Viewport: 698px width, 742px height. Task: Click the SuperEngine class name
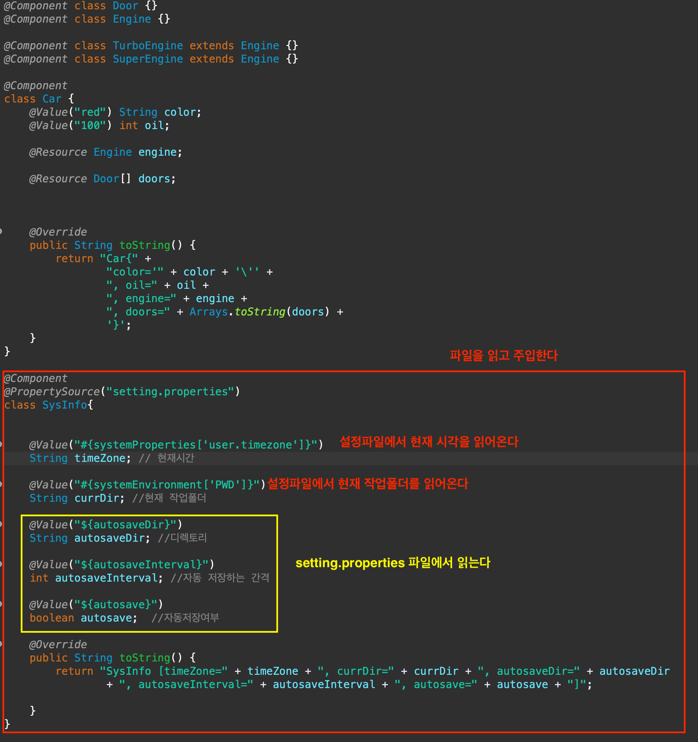148,59
